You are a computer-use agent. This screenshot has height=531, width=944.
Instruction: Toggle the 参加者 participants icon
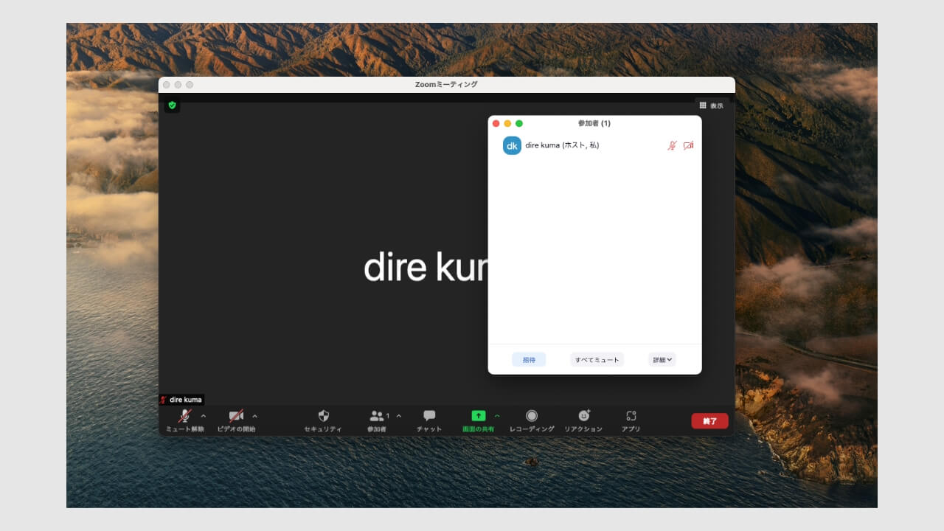pos(377,416)
